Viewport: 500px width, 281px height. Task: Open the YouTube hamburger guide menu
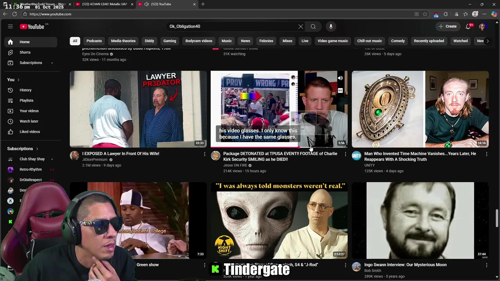11,27
